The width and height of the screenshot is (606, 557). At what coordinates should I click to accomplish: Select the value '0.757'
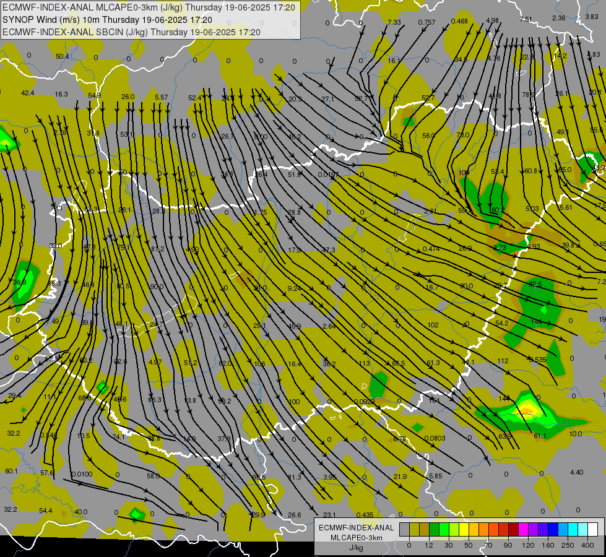click(x=426, y=22)
